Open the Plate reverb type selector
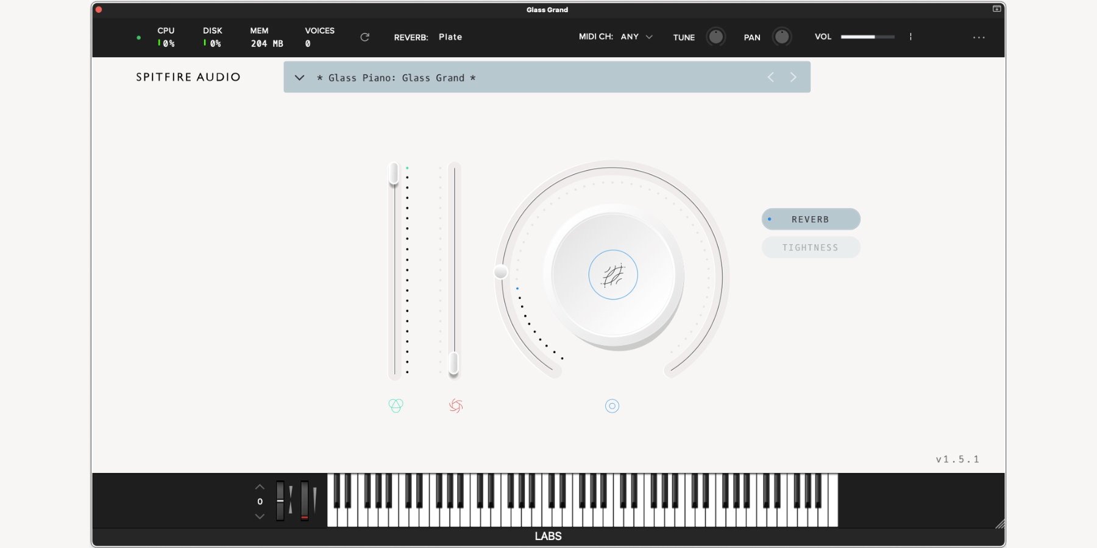The image size is (1097, 548). coord(450,37)
